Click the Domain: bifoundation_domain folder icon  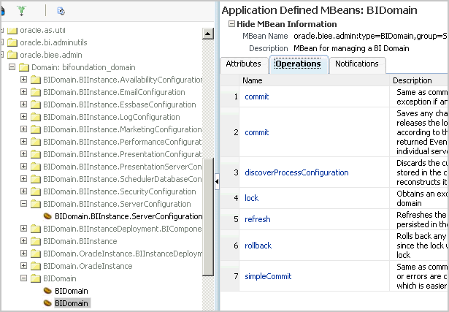(23, 67)
